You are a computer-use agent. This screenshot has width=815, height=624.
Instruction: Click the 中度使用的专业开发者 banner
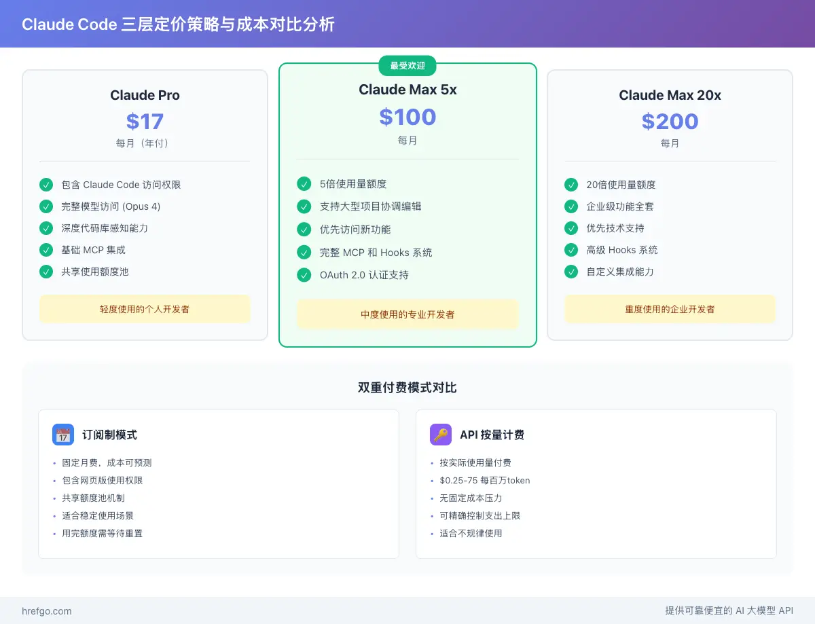(407, 314)
